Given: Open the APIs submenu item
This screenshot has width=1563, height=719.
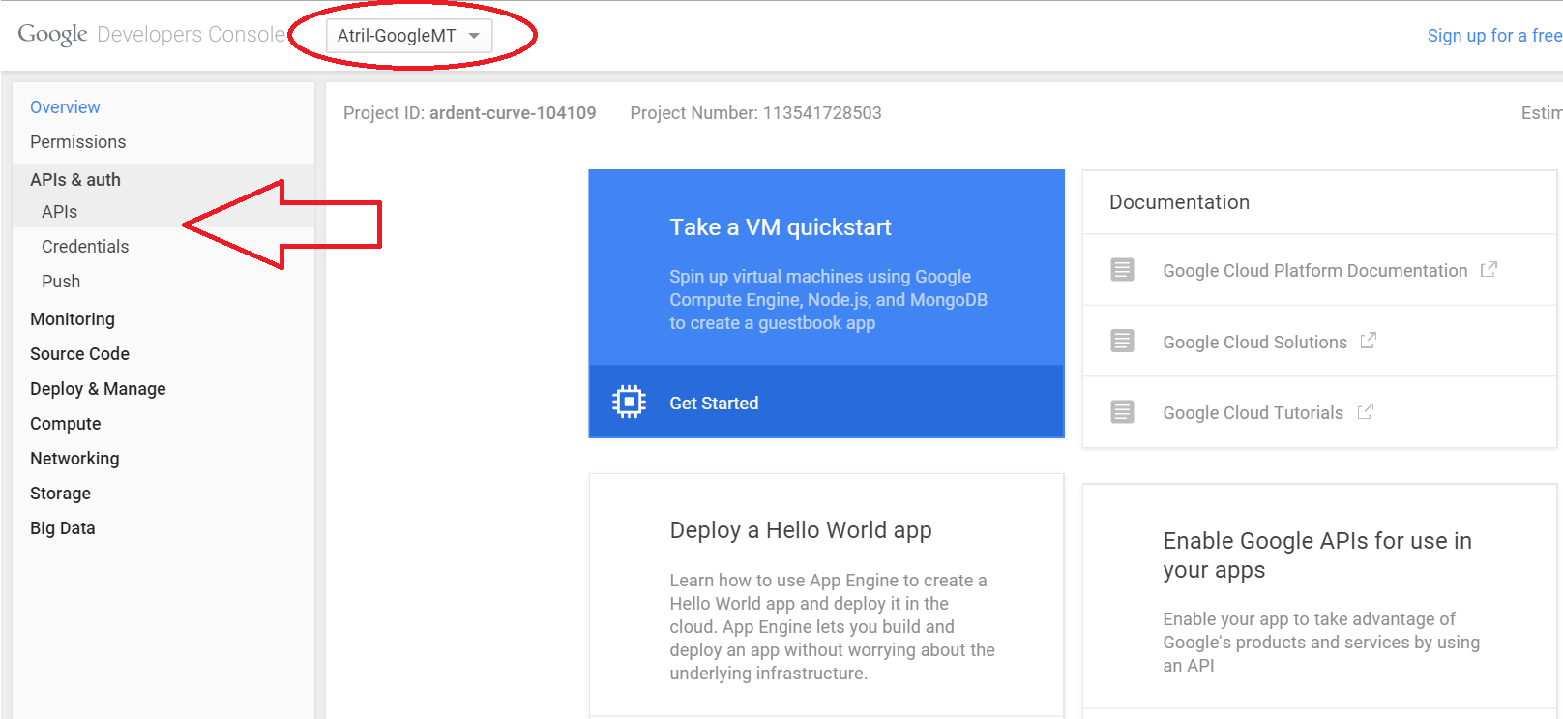Looking at the screenshot, I should pos(59,212).
